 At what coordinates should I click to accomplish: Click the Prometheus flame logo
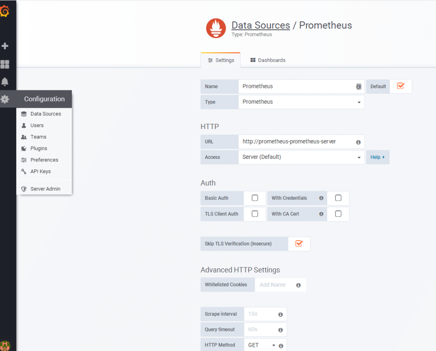click(x=216, y=28)
